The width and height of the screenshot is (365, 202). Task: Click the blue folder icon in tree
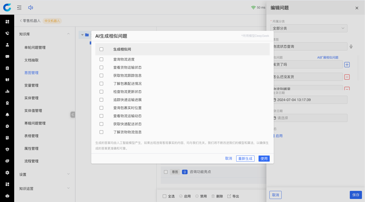tap(87, 35)
